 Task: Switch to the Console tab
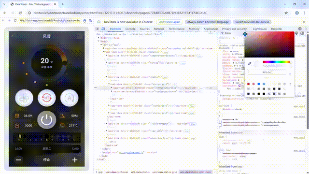coord(130,29)
